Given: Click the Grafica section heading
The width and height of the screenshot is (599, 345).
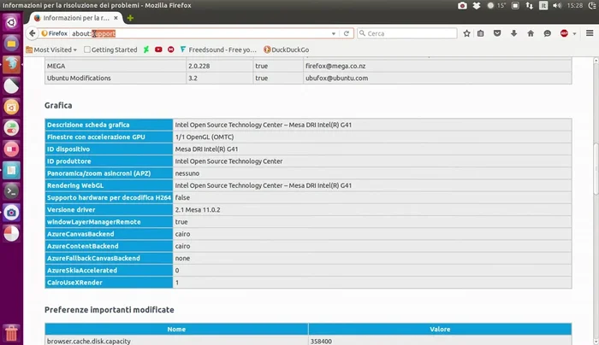Looking at the screenshot, I should 58,105.
